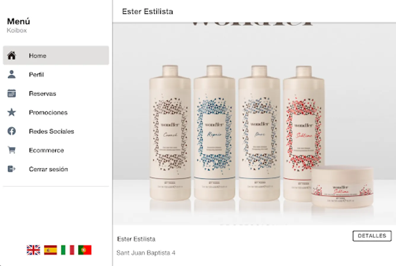Open the Perfil person icon
396x266 pixels.
(x=12, y=74)
